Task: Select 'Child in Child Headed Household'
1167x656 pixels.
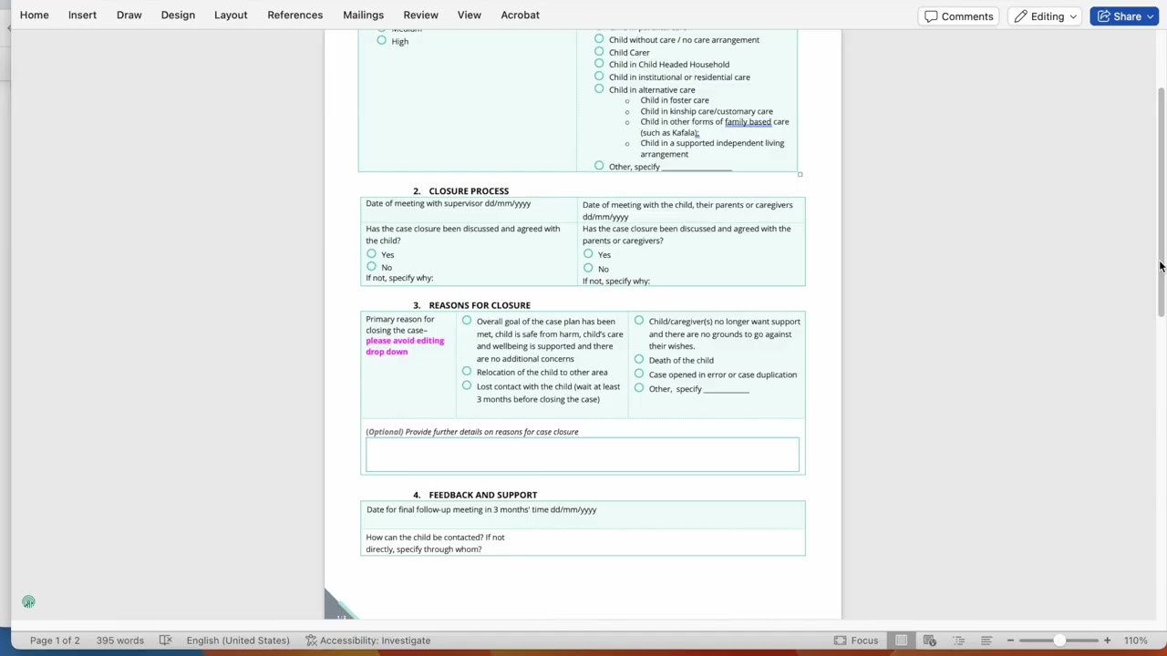Action: pos(599,64)
